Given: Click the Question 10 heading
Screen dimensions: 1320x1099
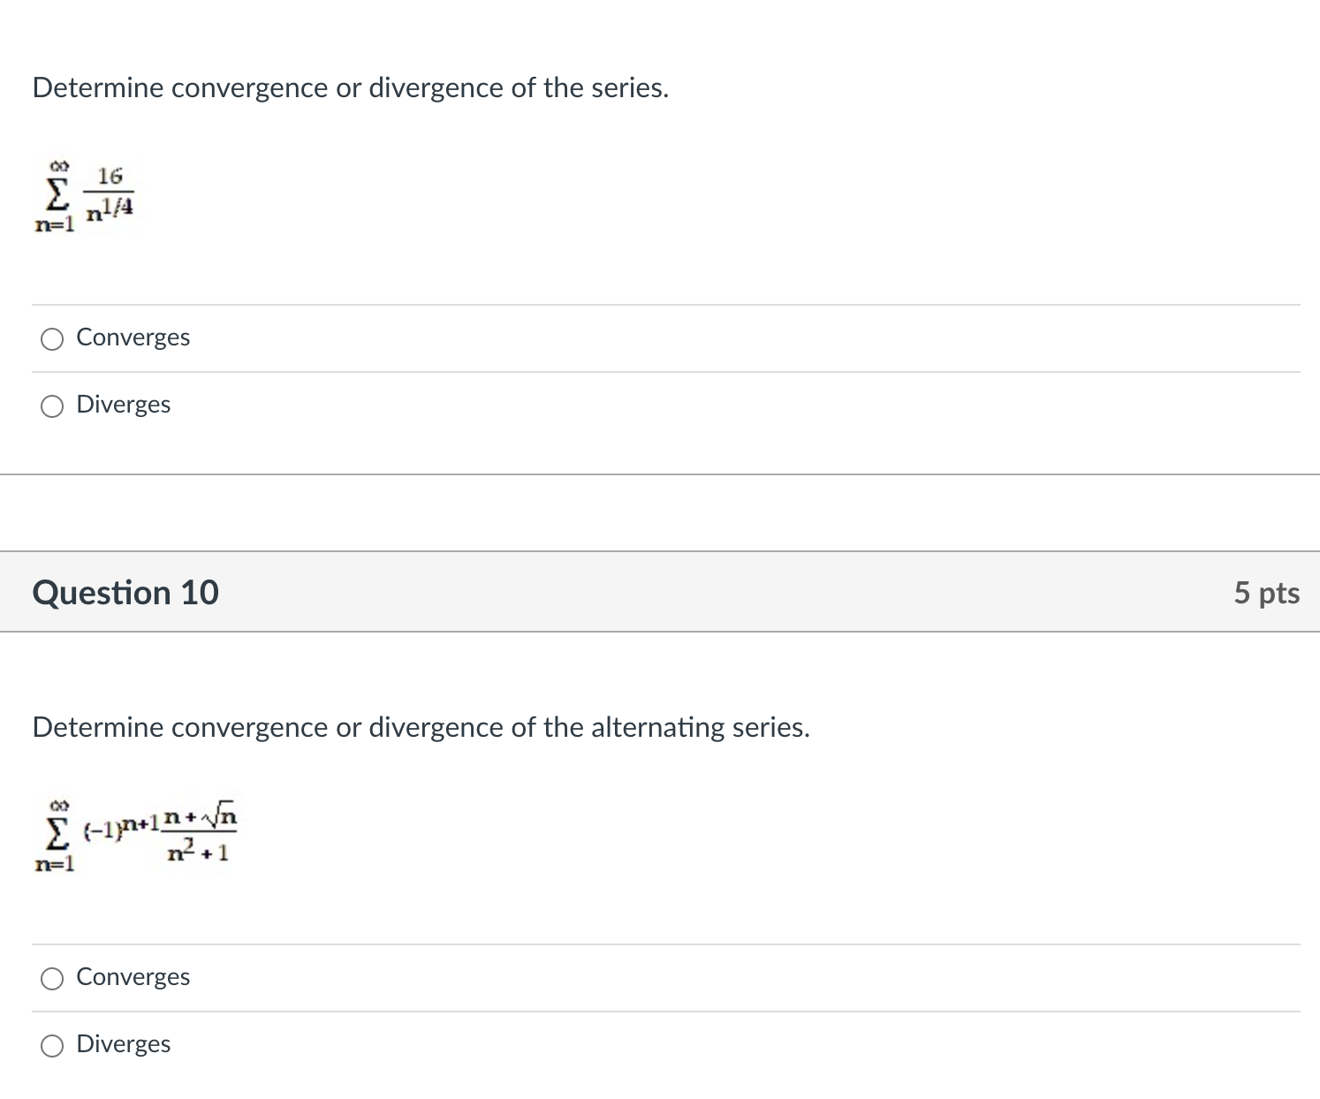Looking at the screenshot, I should click(x=125, y=592).
